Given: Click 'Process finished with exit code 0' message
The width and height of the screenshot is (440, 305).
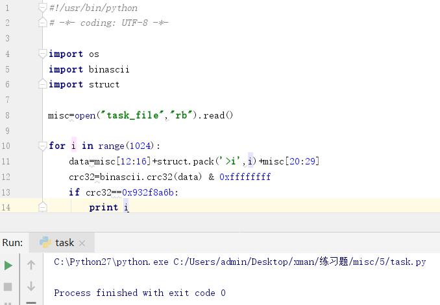Looking at the screenshot, I should pos(140,293).
